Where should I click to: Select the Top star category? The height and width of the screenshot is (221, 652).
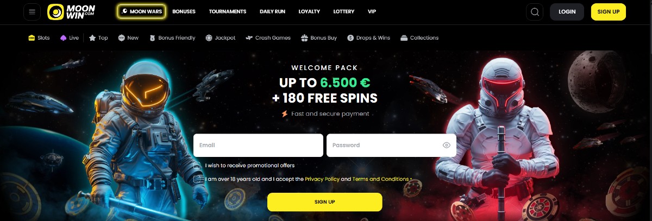click(x=98, y=38)
